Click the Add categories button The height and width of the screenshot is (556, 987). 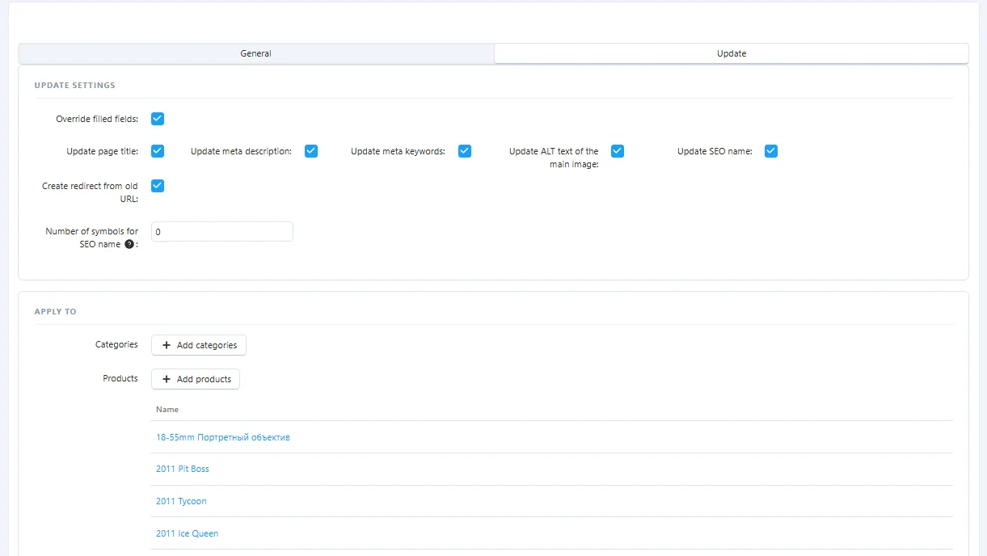click(x=199, y=345)
